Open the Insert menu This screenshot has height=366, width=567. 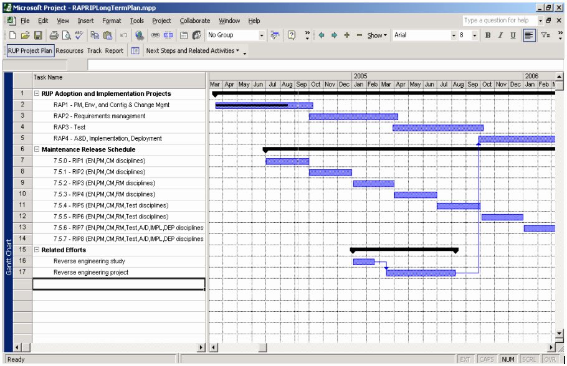click(86, 21)
